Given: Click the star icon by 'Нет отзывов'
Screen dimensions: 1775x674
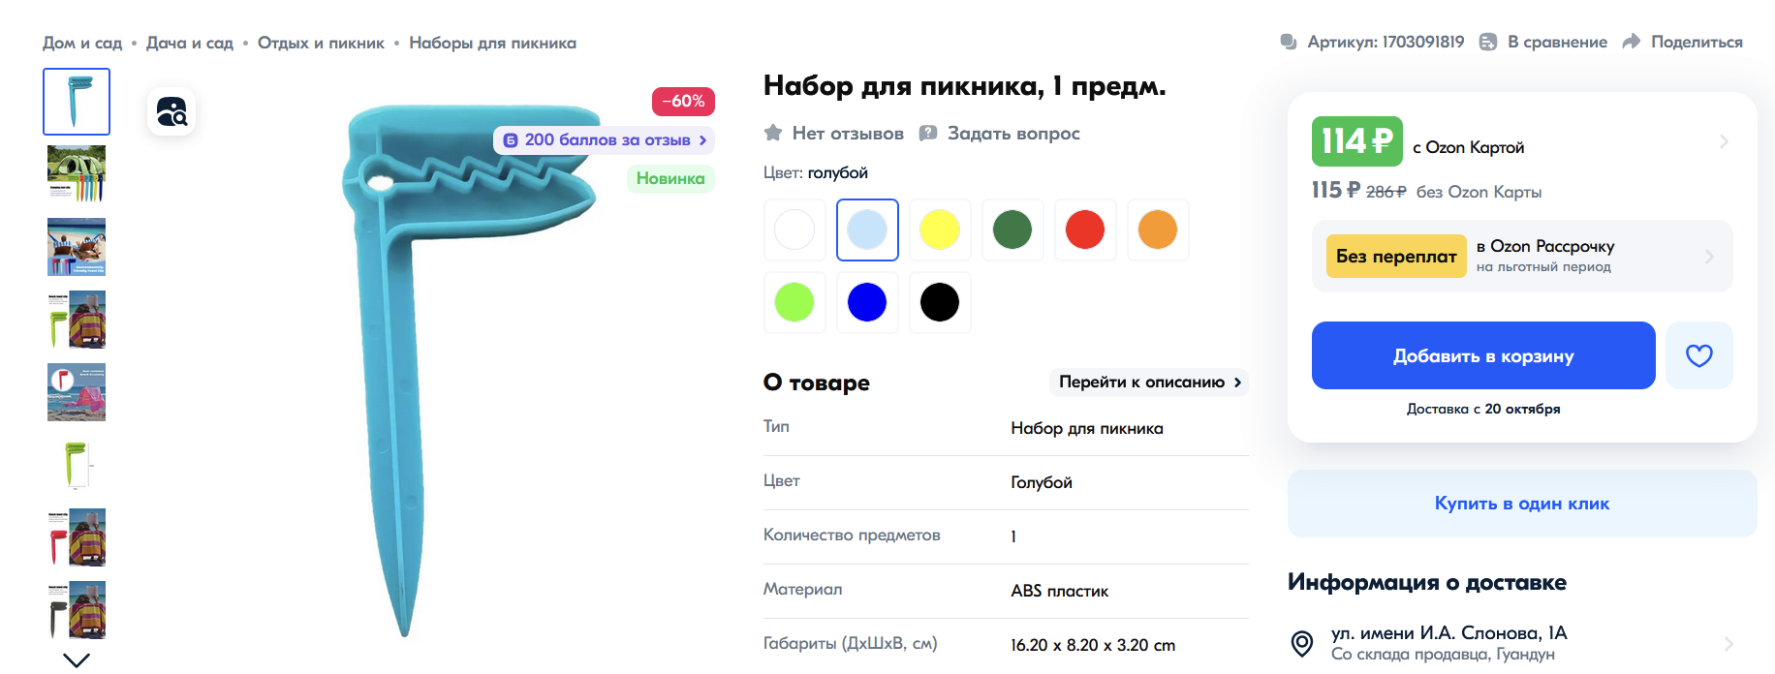Looking at the screenshot, I should coord(773,133).
